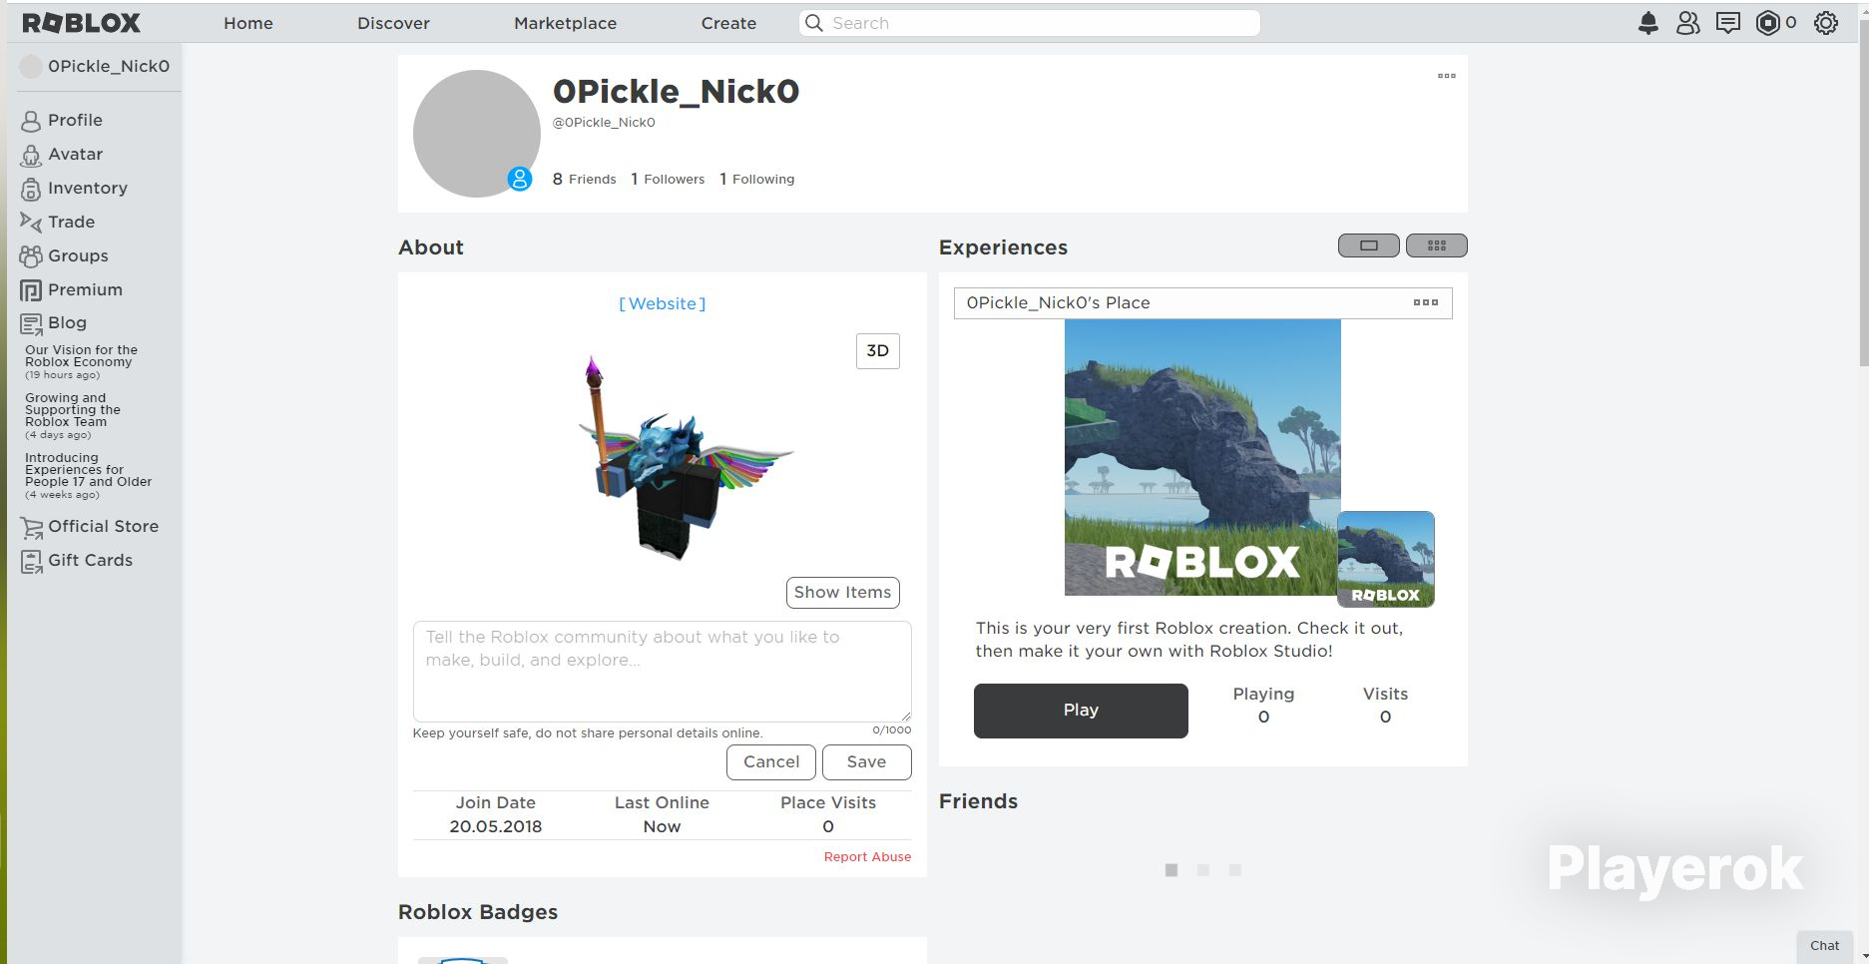Click the Gift Cards icon
The width and height of the screenshot is (1869, 964).
pyautogui.click(x=32, y=561)
